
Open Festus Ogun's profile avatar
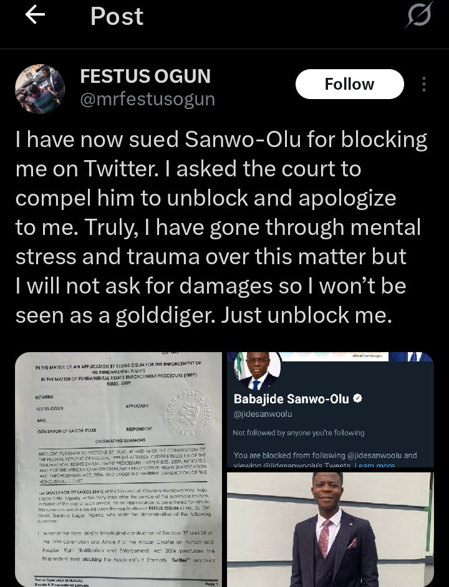click(40, 88)
